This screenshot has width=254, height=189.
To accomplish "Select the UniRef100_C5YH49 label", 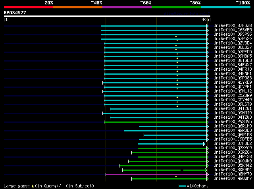I will coord(233,100).
